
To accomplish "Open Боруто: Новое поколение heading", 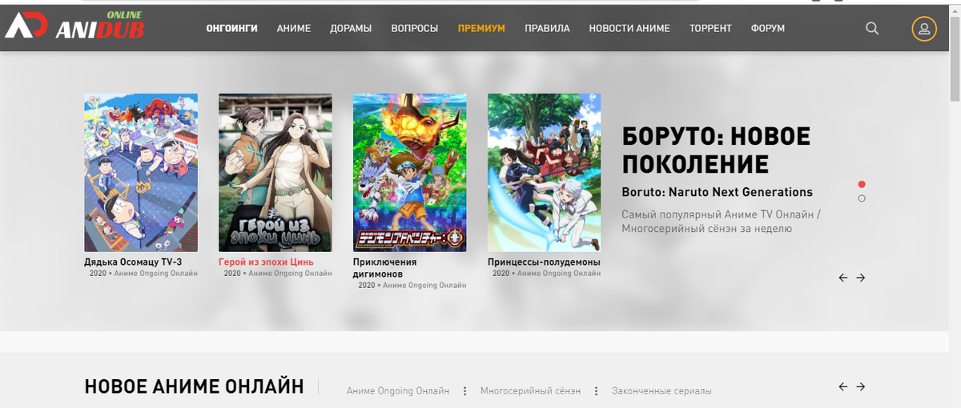I will (x=717, y=150).
